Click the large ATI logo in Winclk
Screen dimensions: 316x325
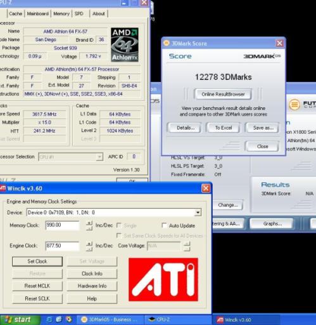163,279
